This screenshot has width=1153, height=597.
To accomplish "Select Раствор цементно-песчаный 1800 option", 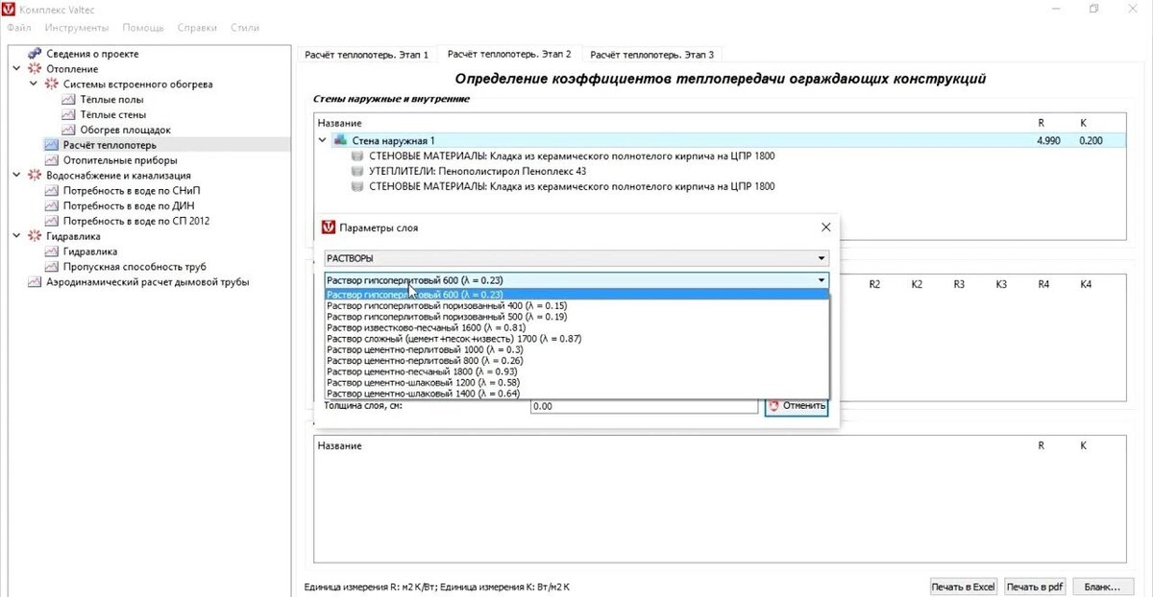I will click(576, 371).
